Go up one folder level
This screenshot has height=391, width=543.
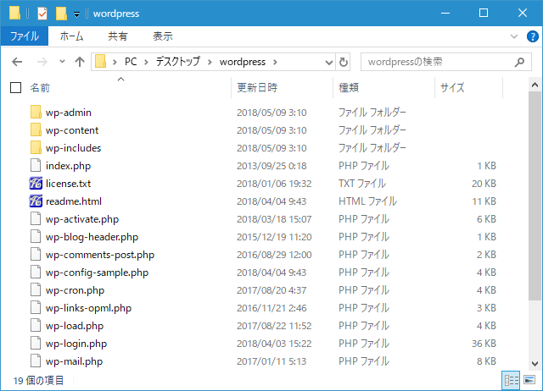(x=80, y=62)
